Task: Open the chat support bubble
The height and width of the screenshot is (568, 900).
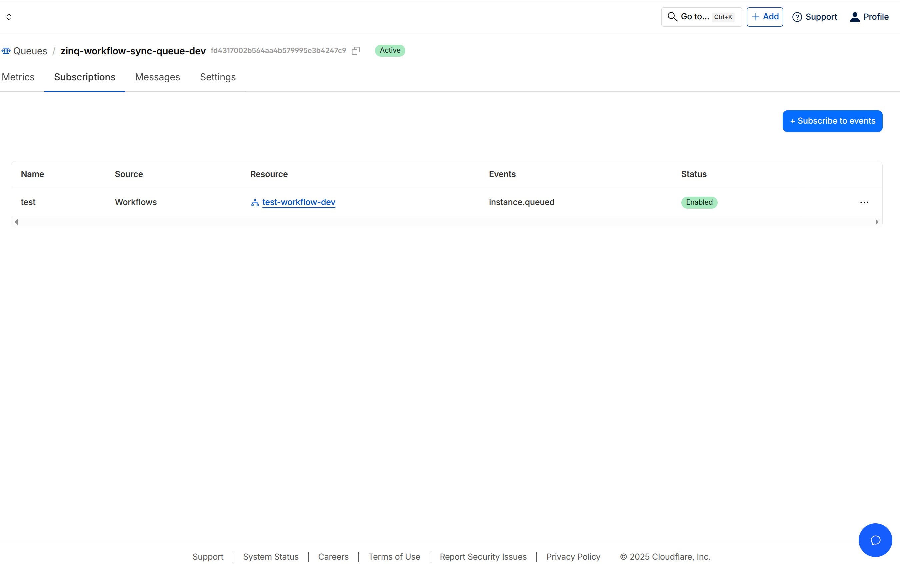Action: pyautogui.click(x=875, y=540)
